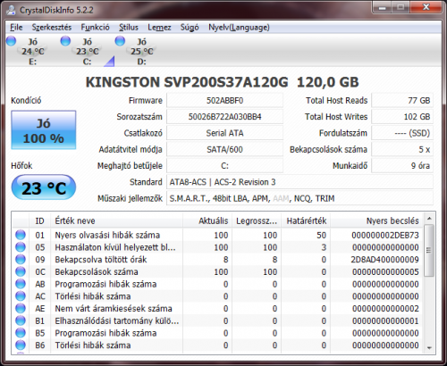Minimize the CrystalDiskInfo window
447x366 pixels.
383,7
